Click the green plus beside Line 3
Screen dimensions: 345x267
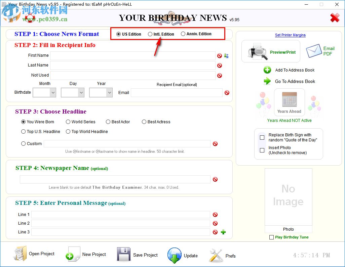tap(223, 232)
